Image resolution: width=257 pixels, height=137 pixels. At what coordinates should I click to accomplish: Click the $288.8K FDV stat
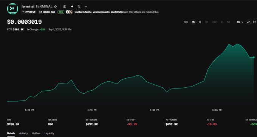[13, 124]
